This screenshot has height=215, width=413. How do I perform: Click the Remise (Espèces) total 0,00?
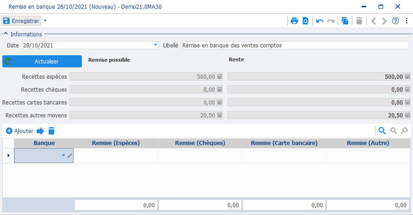pyautogui.click(x=116, y=205)
